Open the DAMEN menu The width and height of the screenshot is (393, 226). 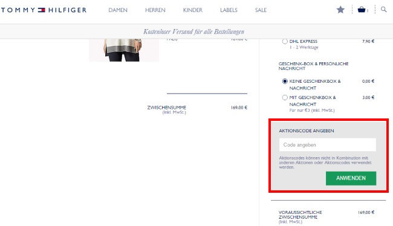[118, 10]
